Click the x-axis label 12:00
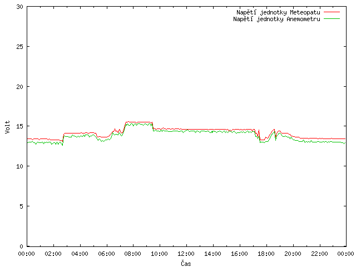 (186, 254)
